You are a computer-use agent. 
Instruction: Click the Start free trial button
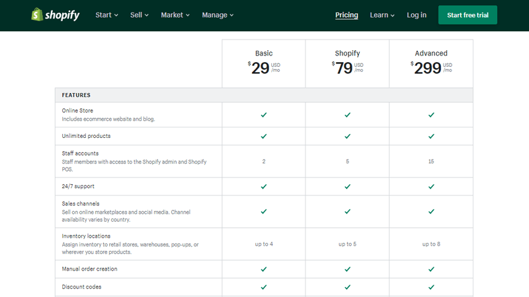[x=468, y=15]
